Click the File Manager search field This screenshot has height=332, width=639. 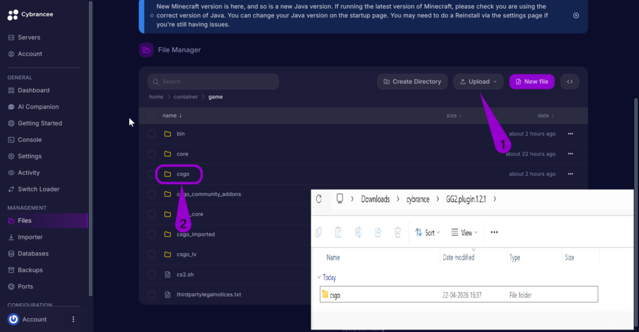[x=213, y=82]
